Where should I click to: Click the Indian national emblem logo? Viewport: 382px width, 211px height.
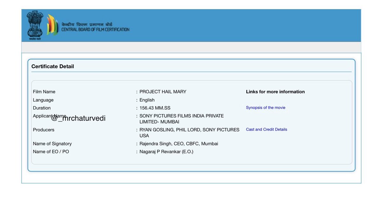34,25
